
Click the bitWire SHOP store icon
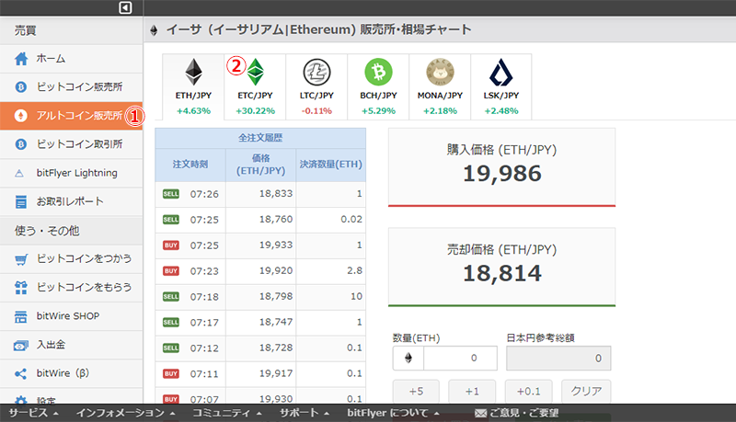point(20,316)
